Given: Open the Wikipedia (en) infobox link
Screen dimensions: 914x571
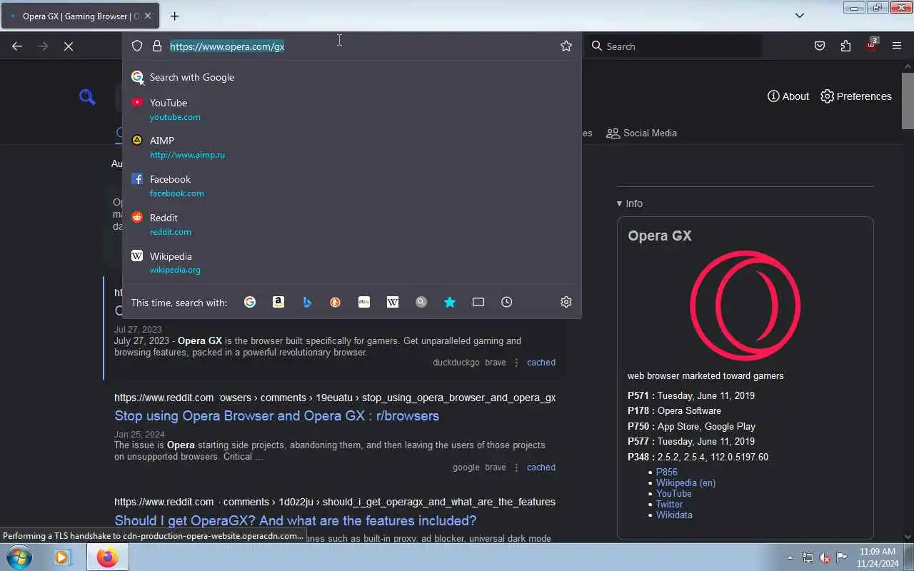Looking at the screenshot, I should coord(685,483).
